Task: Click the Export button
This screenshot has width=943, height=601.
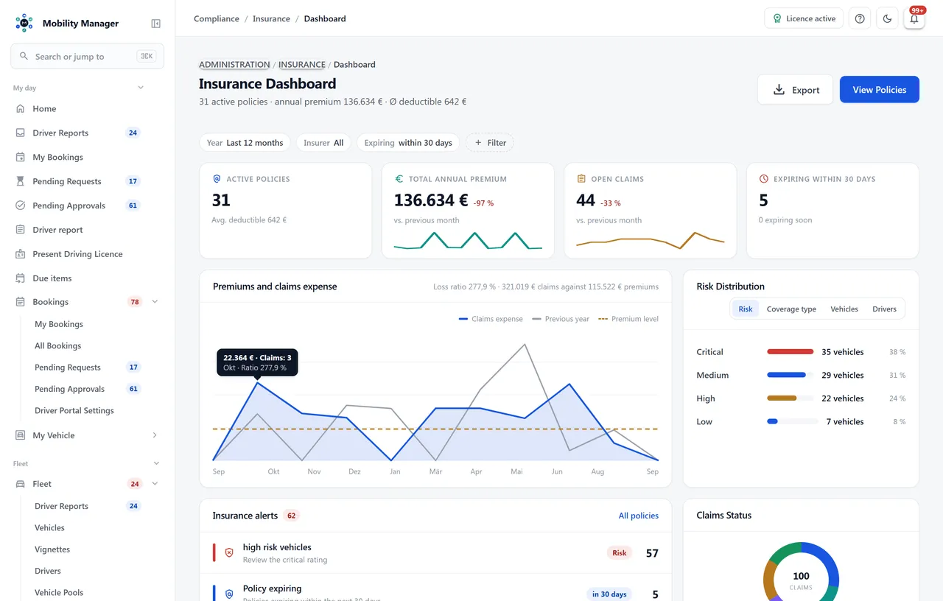Action: (795, 90)
